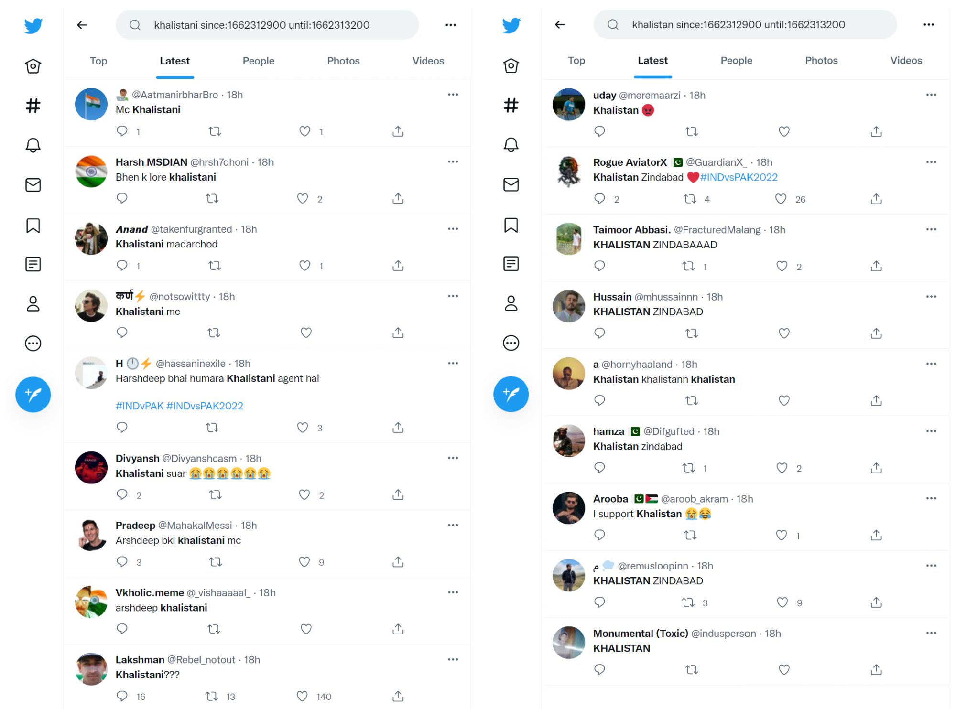This screenshot has width=956, height=709.
Task: Click the khalistani search query field
Action: tap(267, 25)
